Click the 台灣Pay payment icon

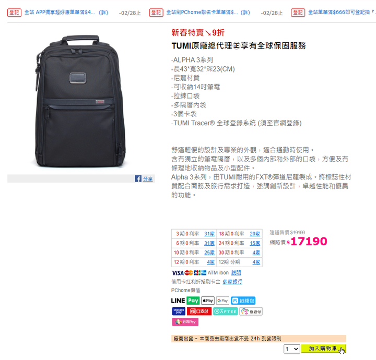click(x=185, y=322)
